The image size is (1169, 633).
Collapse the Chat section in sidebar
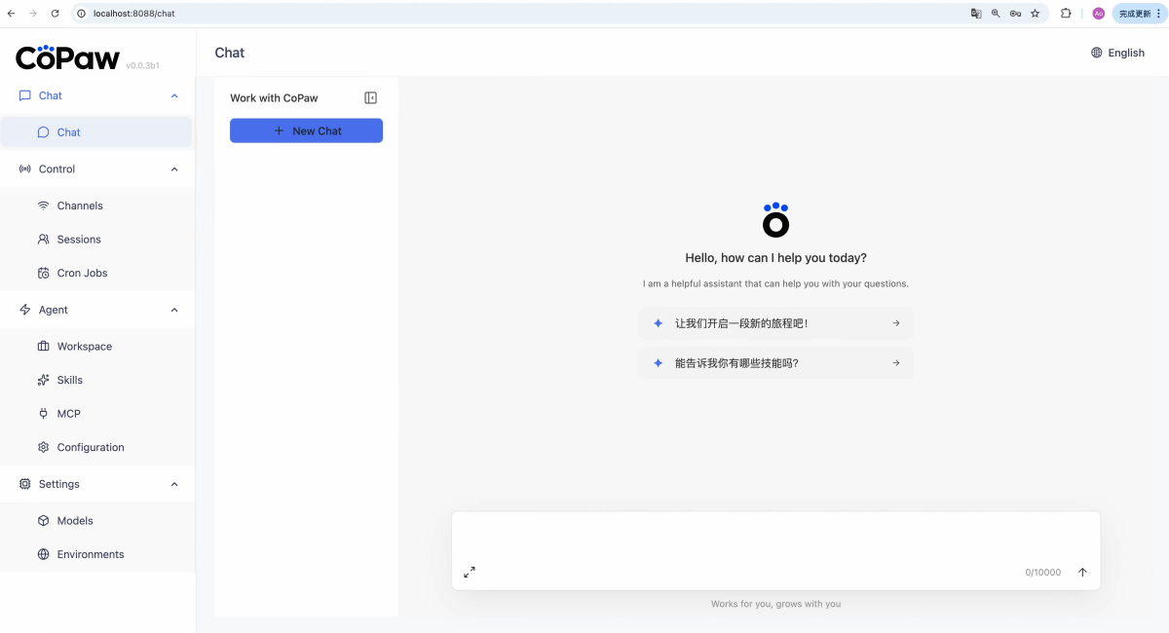coord(174,95)
